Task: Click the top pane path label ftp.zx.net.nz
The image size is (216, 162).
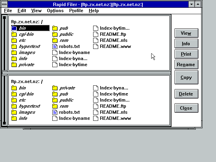Action: point(27,22)
